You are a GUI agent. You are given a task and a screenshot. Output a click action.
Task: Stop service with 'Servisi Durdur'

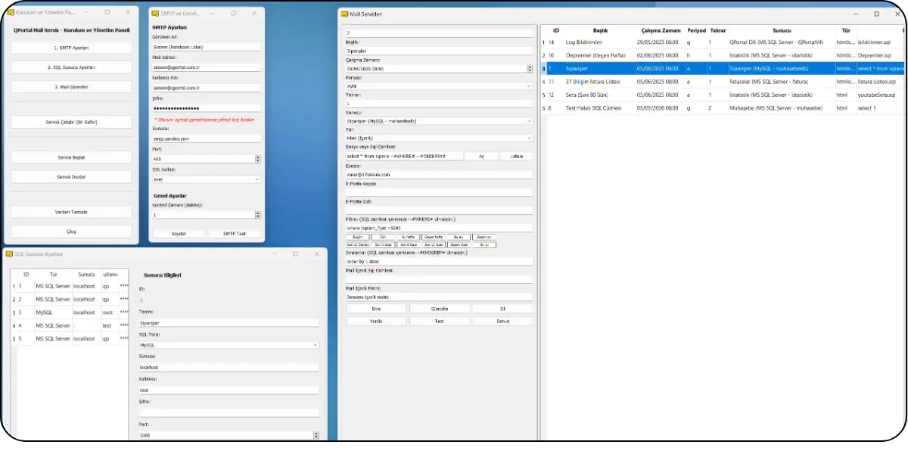pos(72,176)
